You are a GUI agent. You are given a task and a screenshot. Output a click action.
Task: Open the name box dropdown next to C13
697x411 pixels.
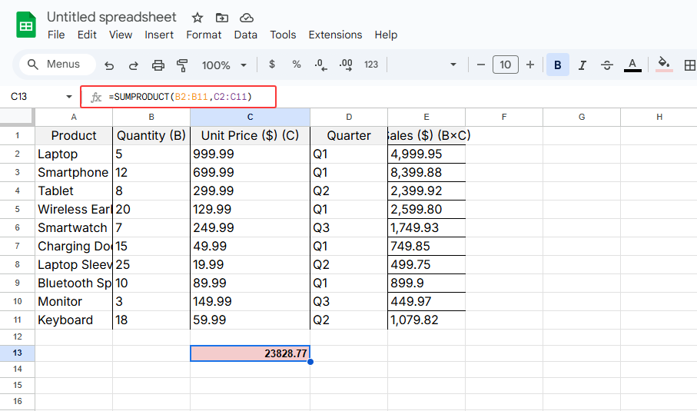(x=69, y=97)
